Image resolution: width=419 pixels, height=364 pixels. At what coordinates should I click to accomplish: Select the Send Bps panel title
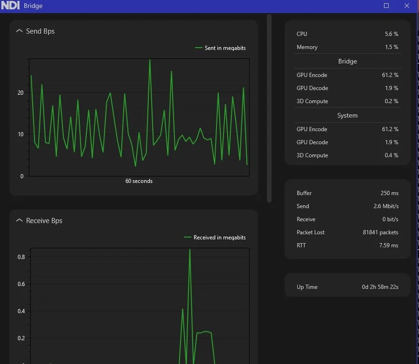click(x=40, y=31)
